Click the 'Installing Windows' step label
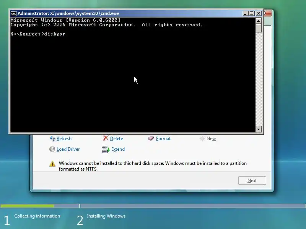Viewport: 306px width, 229px height. (106, 216)
